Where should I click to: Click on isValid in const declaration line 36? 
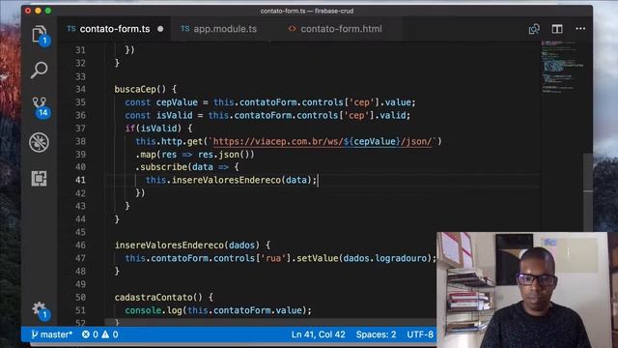[x=174, y=115]
